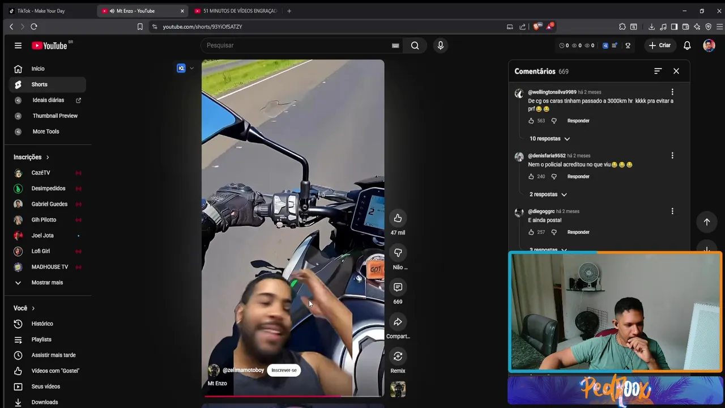Reload the page in browser toolbar
This screenshot has width=725, height=408.
34,27
